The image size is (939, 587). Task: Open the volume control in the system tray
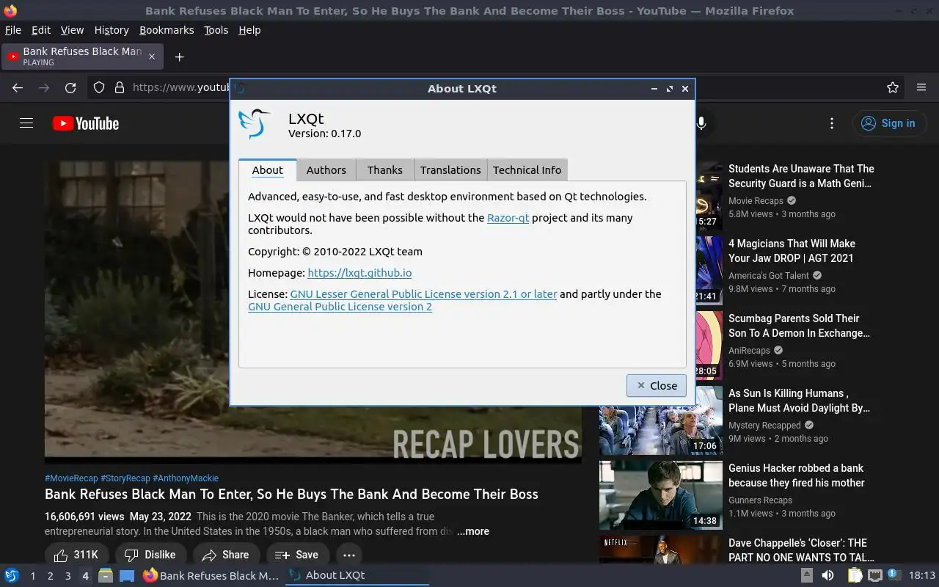(827, 575)
